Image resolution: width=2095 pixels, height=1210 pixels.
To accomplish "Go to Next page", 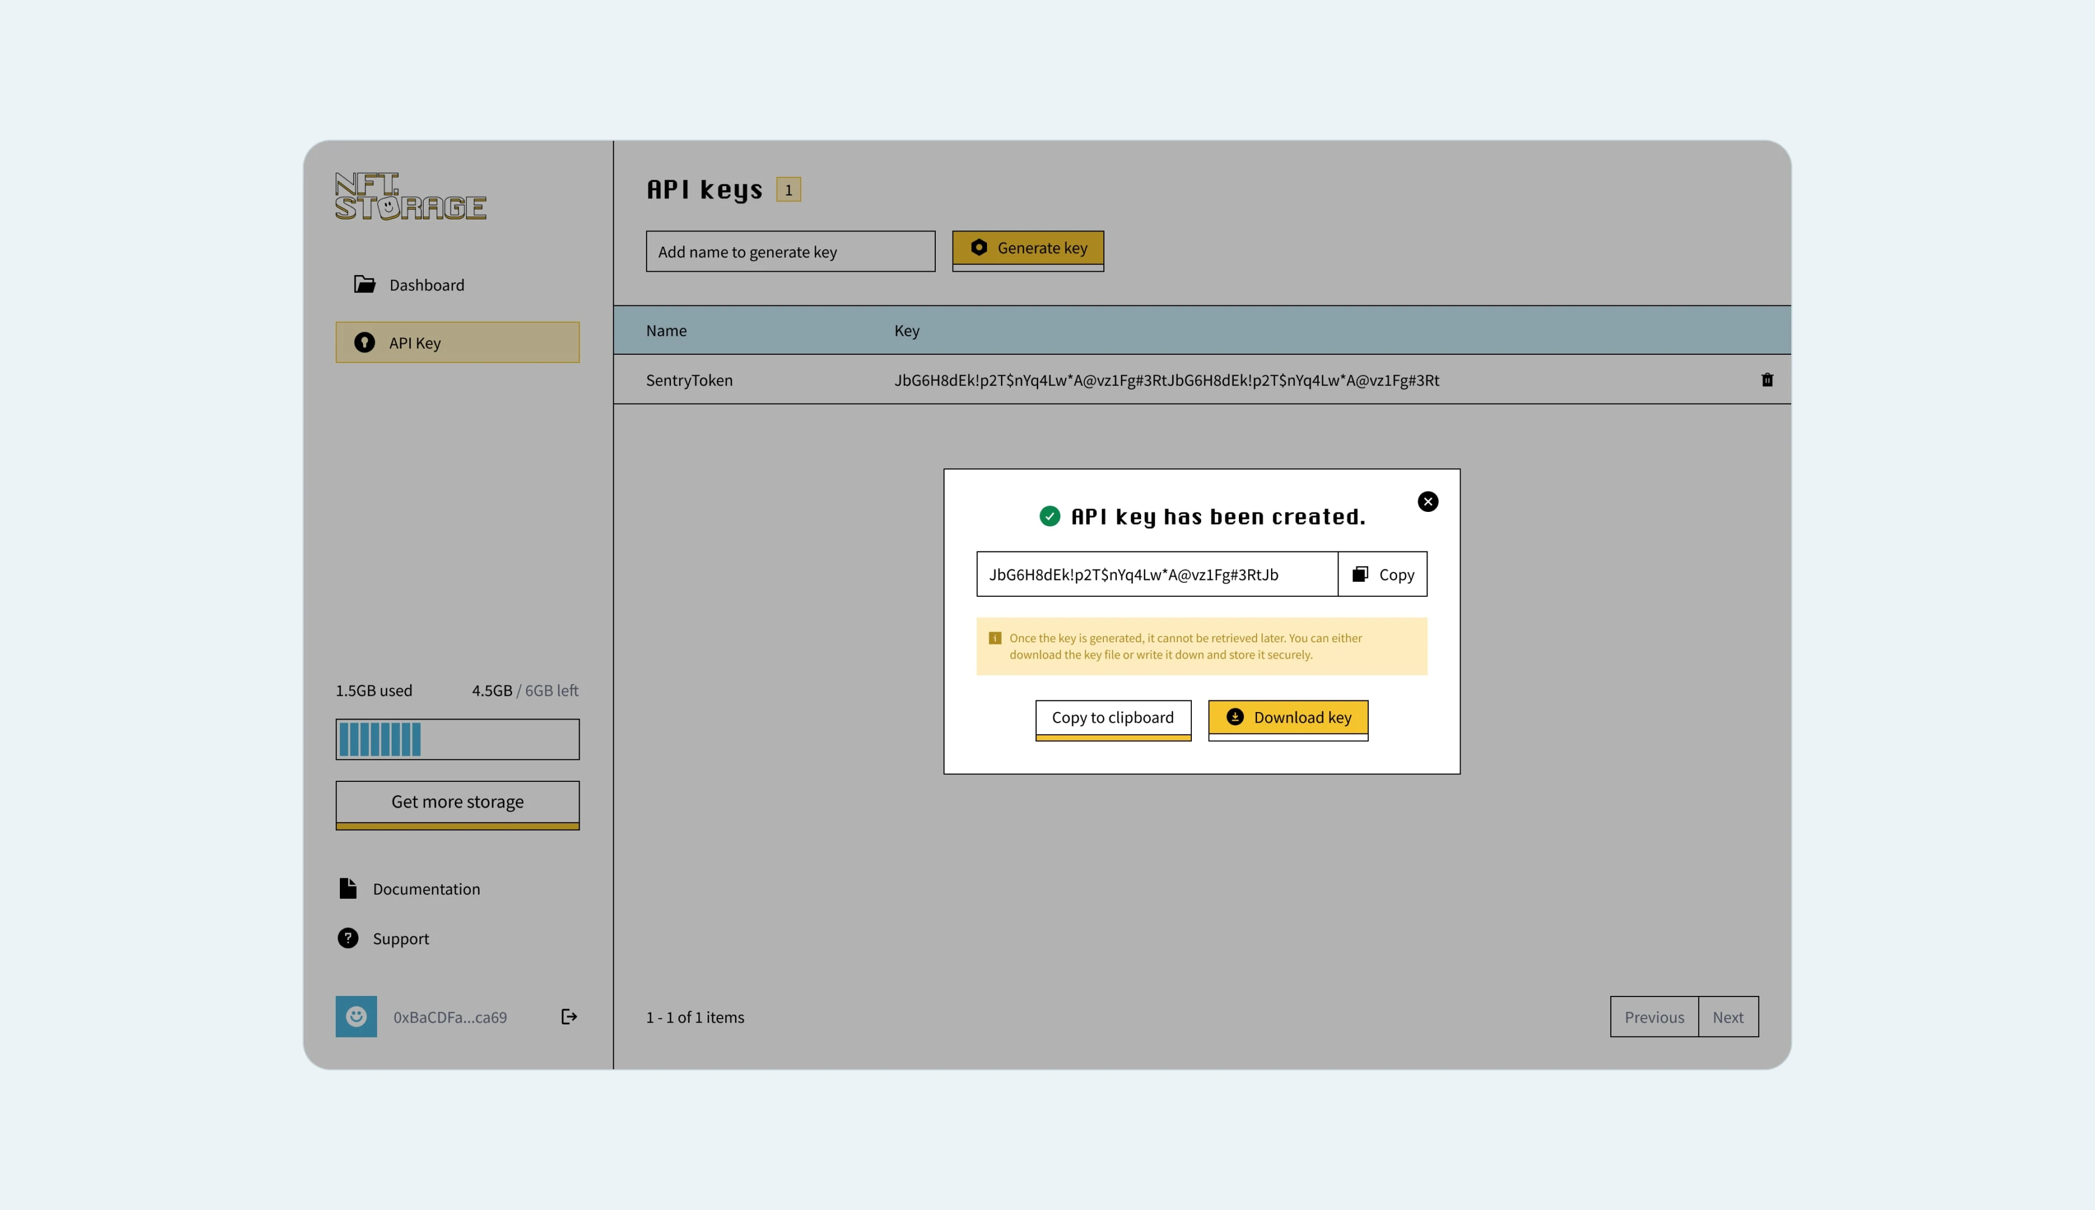I will point(1728,1016).
